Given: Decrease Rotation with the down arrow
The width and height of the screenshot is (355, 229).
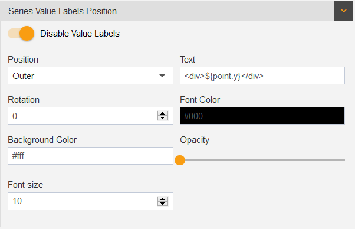Looking at the screenshot, I should point(163,118).
